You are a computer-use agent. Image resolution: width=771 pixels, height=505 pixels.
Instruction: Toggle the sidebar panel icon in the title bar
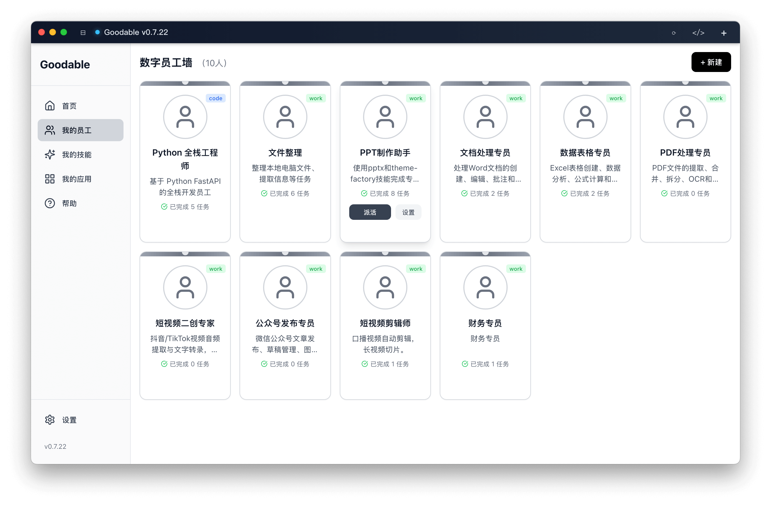click(x=83, y=32)
